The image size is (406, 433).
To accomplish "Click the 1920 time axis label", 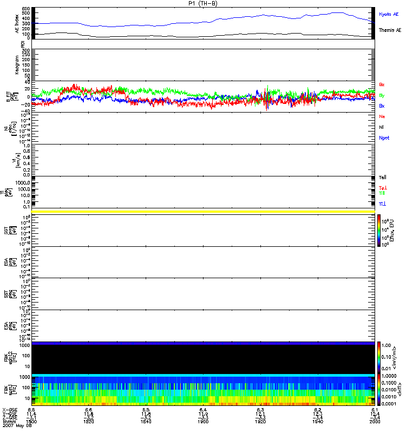I will pos(260,422).
